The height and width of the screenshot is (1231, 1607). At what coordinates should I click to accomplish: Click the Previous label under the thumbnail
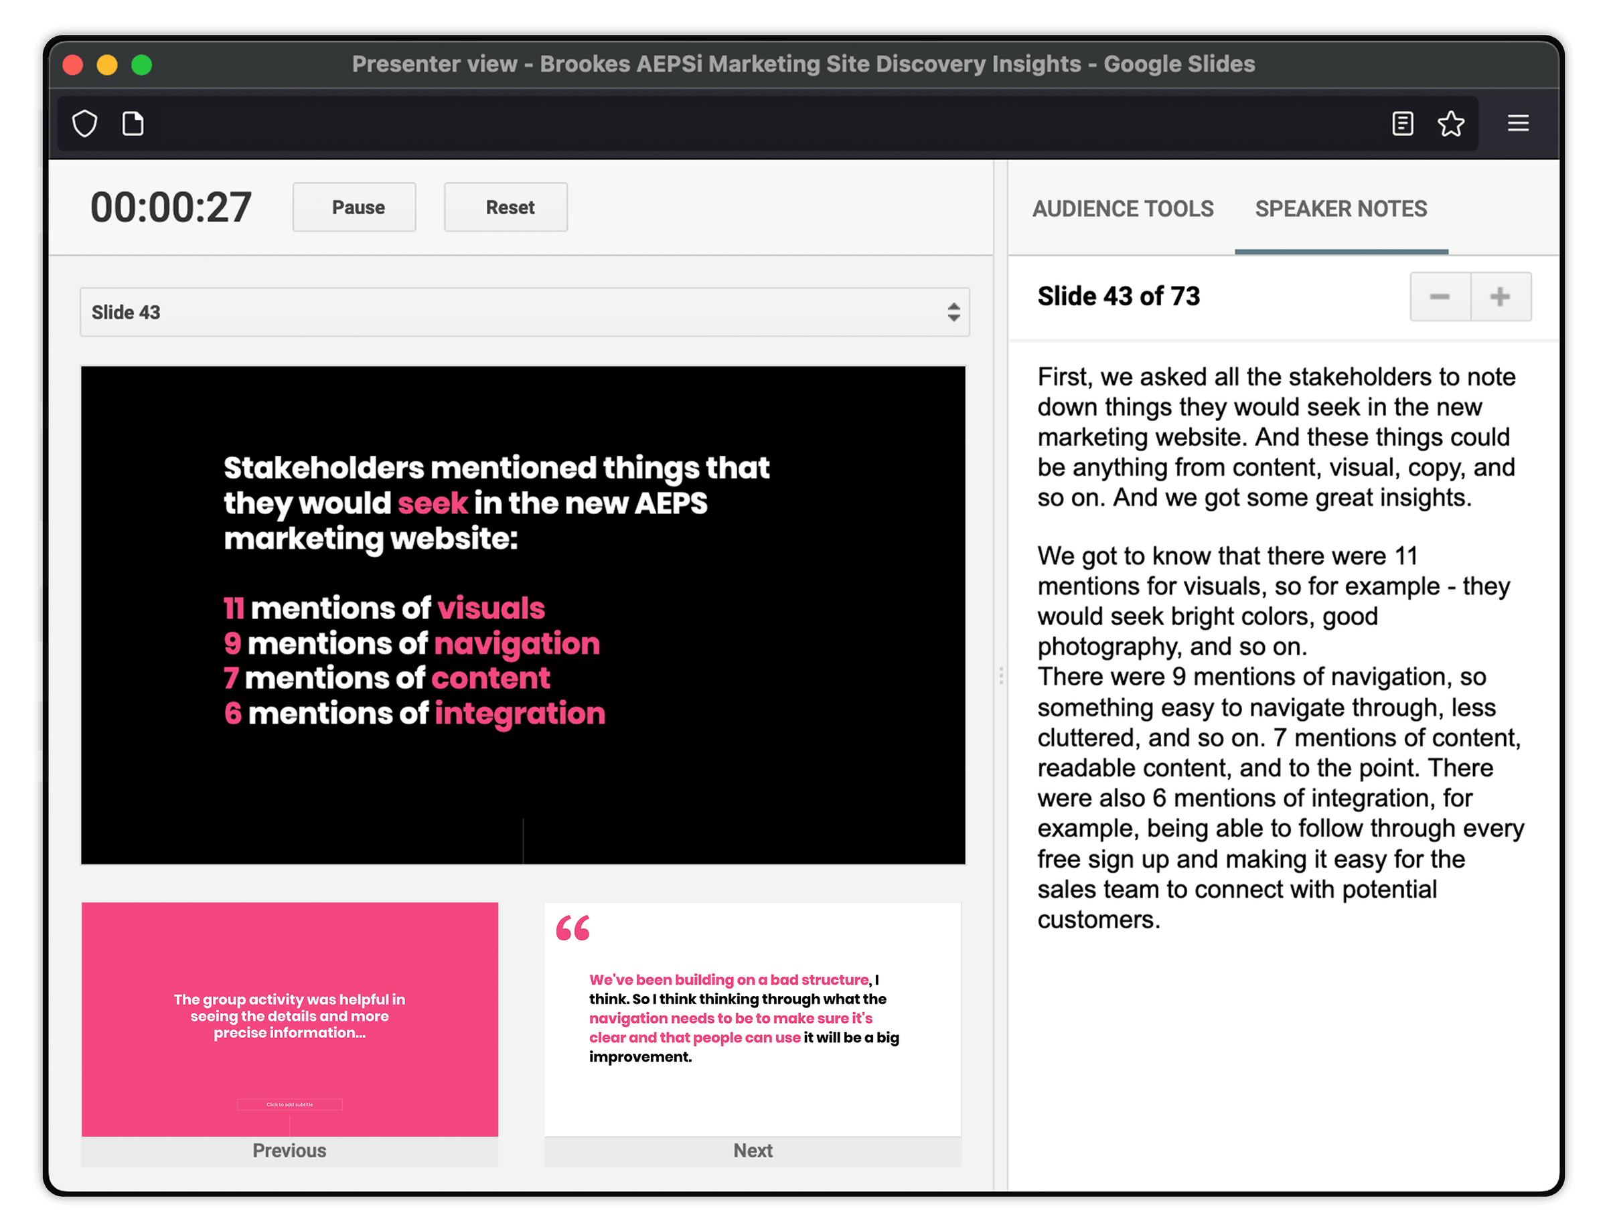pyautogui.click(x=289, y=1151)
